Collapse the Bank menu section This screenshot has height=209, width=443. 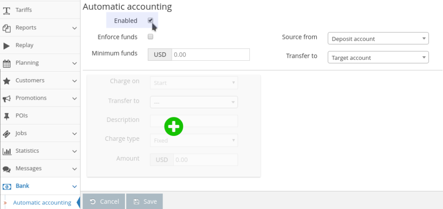tap(74, 186)
